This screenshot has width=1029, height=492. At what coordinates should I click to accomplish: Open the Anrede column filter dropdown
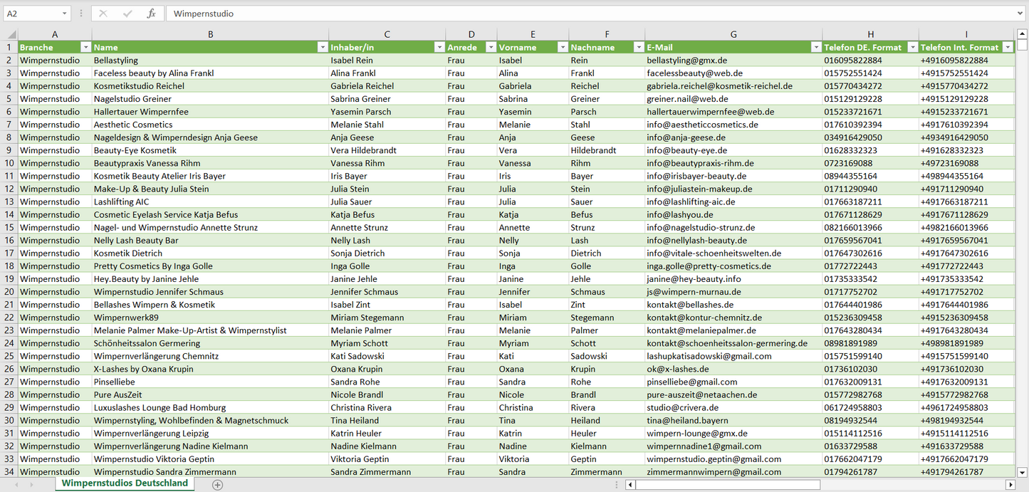click(x=490, y=48)
